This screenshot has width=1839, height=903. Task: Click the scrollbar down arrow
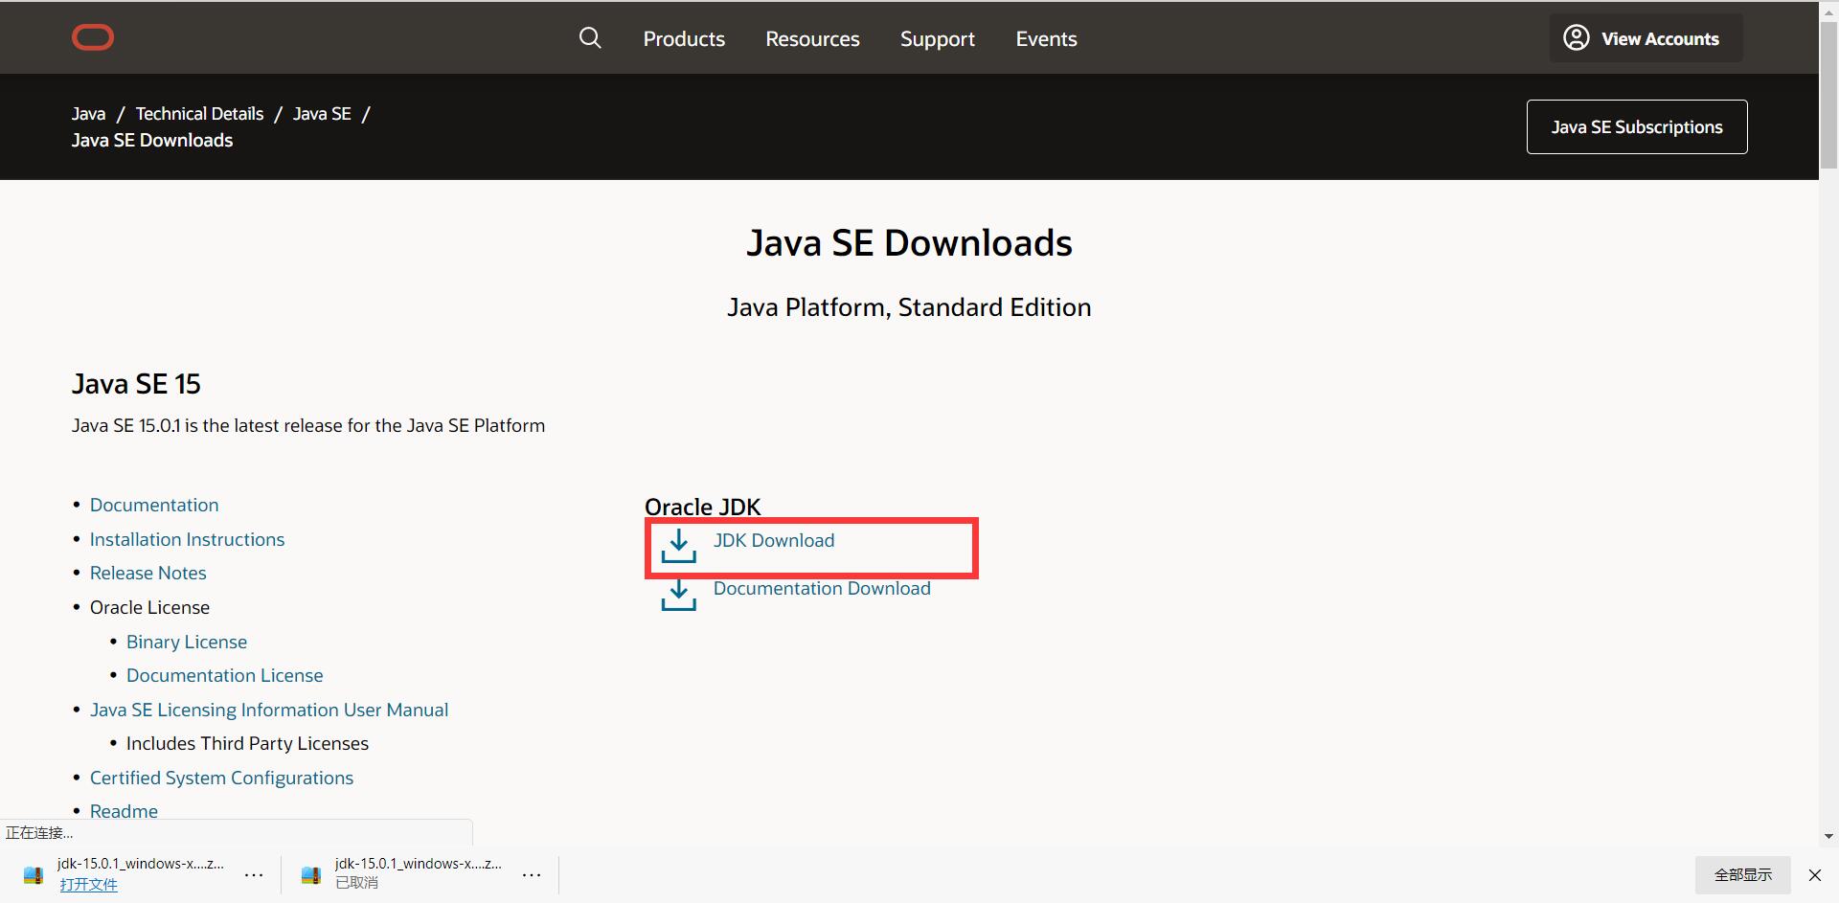pos(1828,836)
